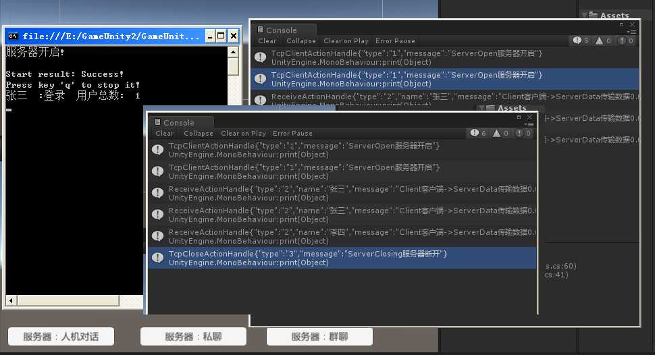Toggle info message count 6 filter
The height and width of the screenshot is (355, 655).
[x=478, y=133]
